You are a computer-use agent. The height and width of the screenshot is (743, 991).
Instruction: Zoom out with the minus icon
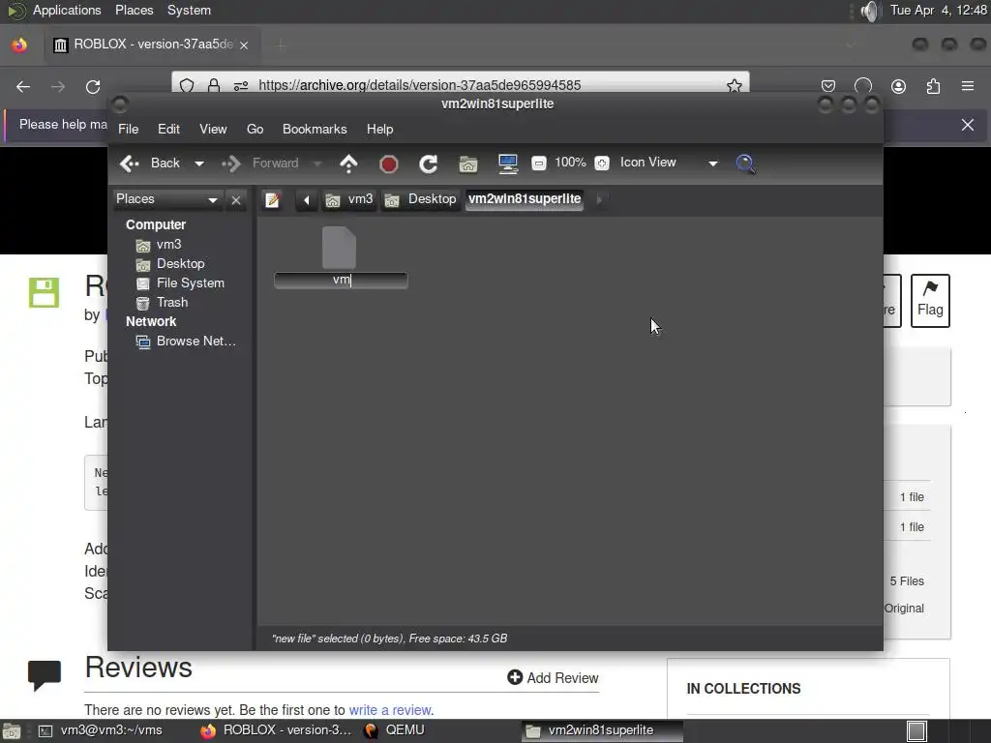(538, 163)
